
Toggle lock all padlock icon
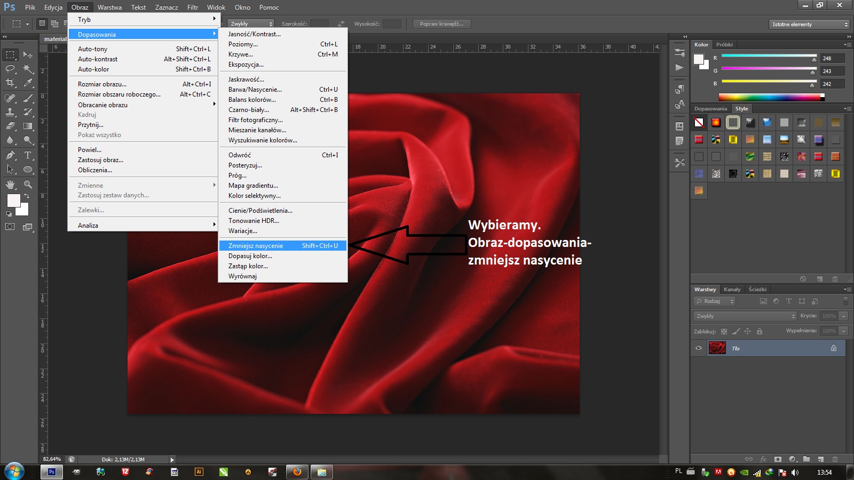[x=760, y=331]
